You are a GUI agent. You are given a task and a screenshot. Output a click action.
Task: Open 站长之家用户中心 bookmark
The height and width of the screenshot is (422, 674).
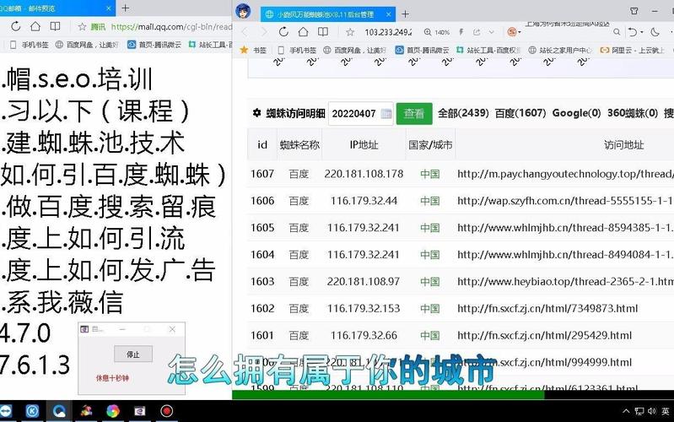(x=560, y=50)
